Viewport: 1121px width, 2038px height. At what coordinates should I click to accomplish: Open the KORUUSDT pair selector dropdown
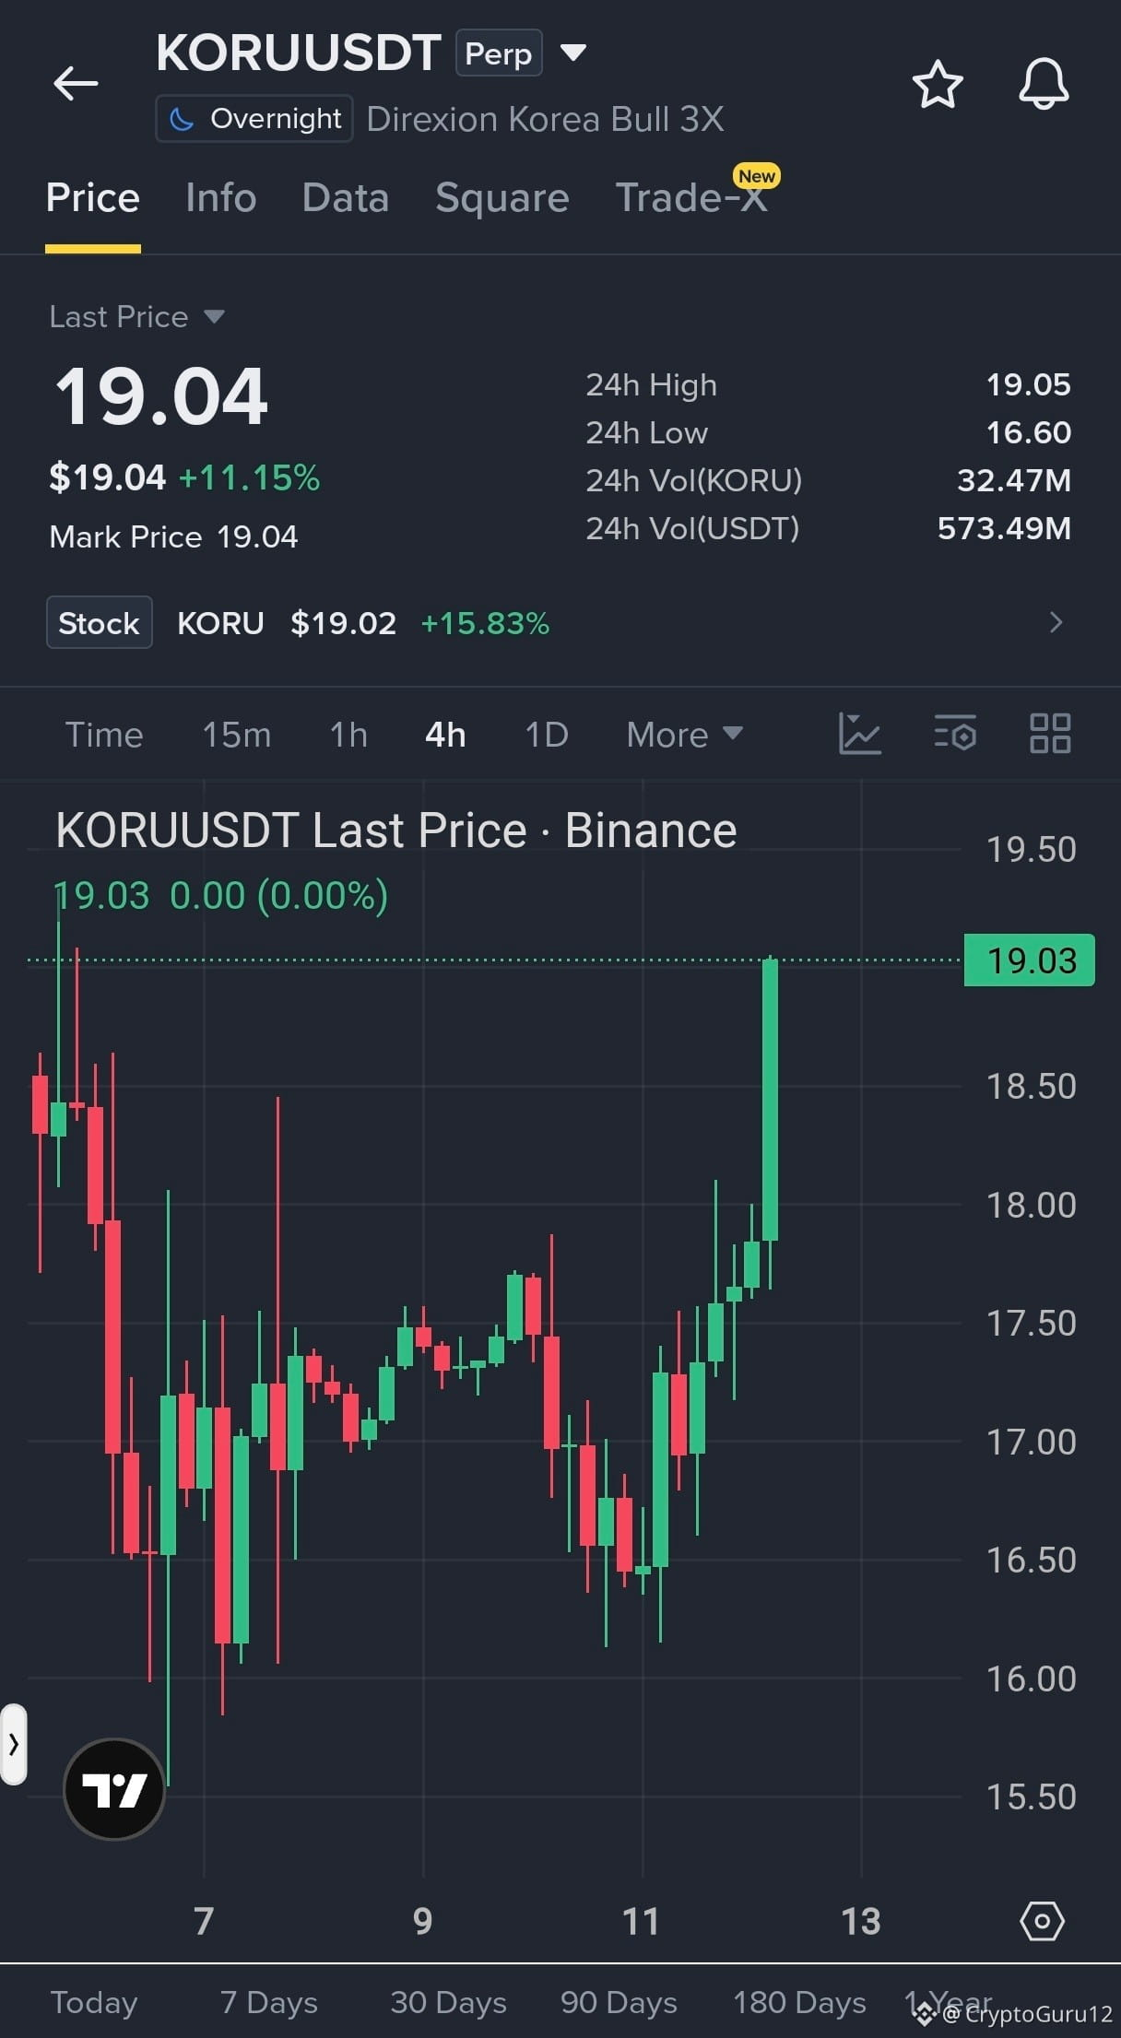pyautogui.click(x=573, y=53)
